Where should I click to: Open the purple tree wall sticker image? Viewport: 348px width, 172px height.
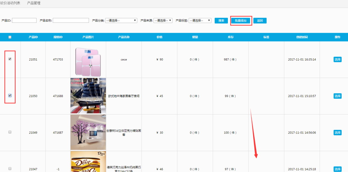pos(88,132)
